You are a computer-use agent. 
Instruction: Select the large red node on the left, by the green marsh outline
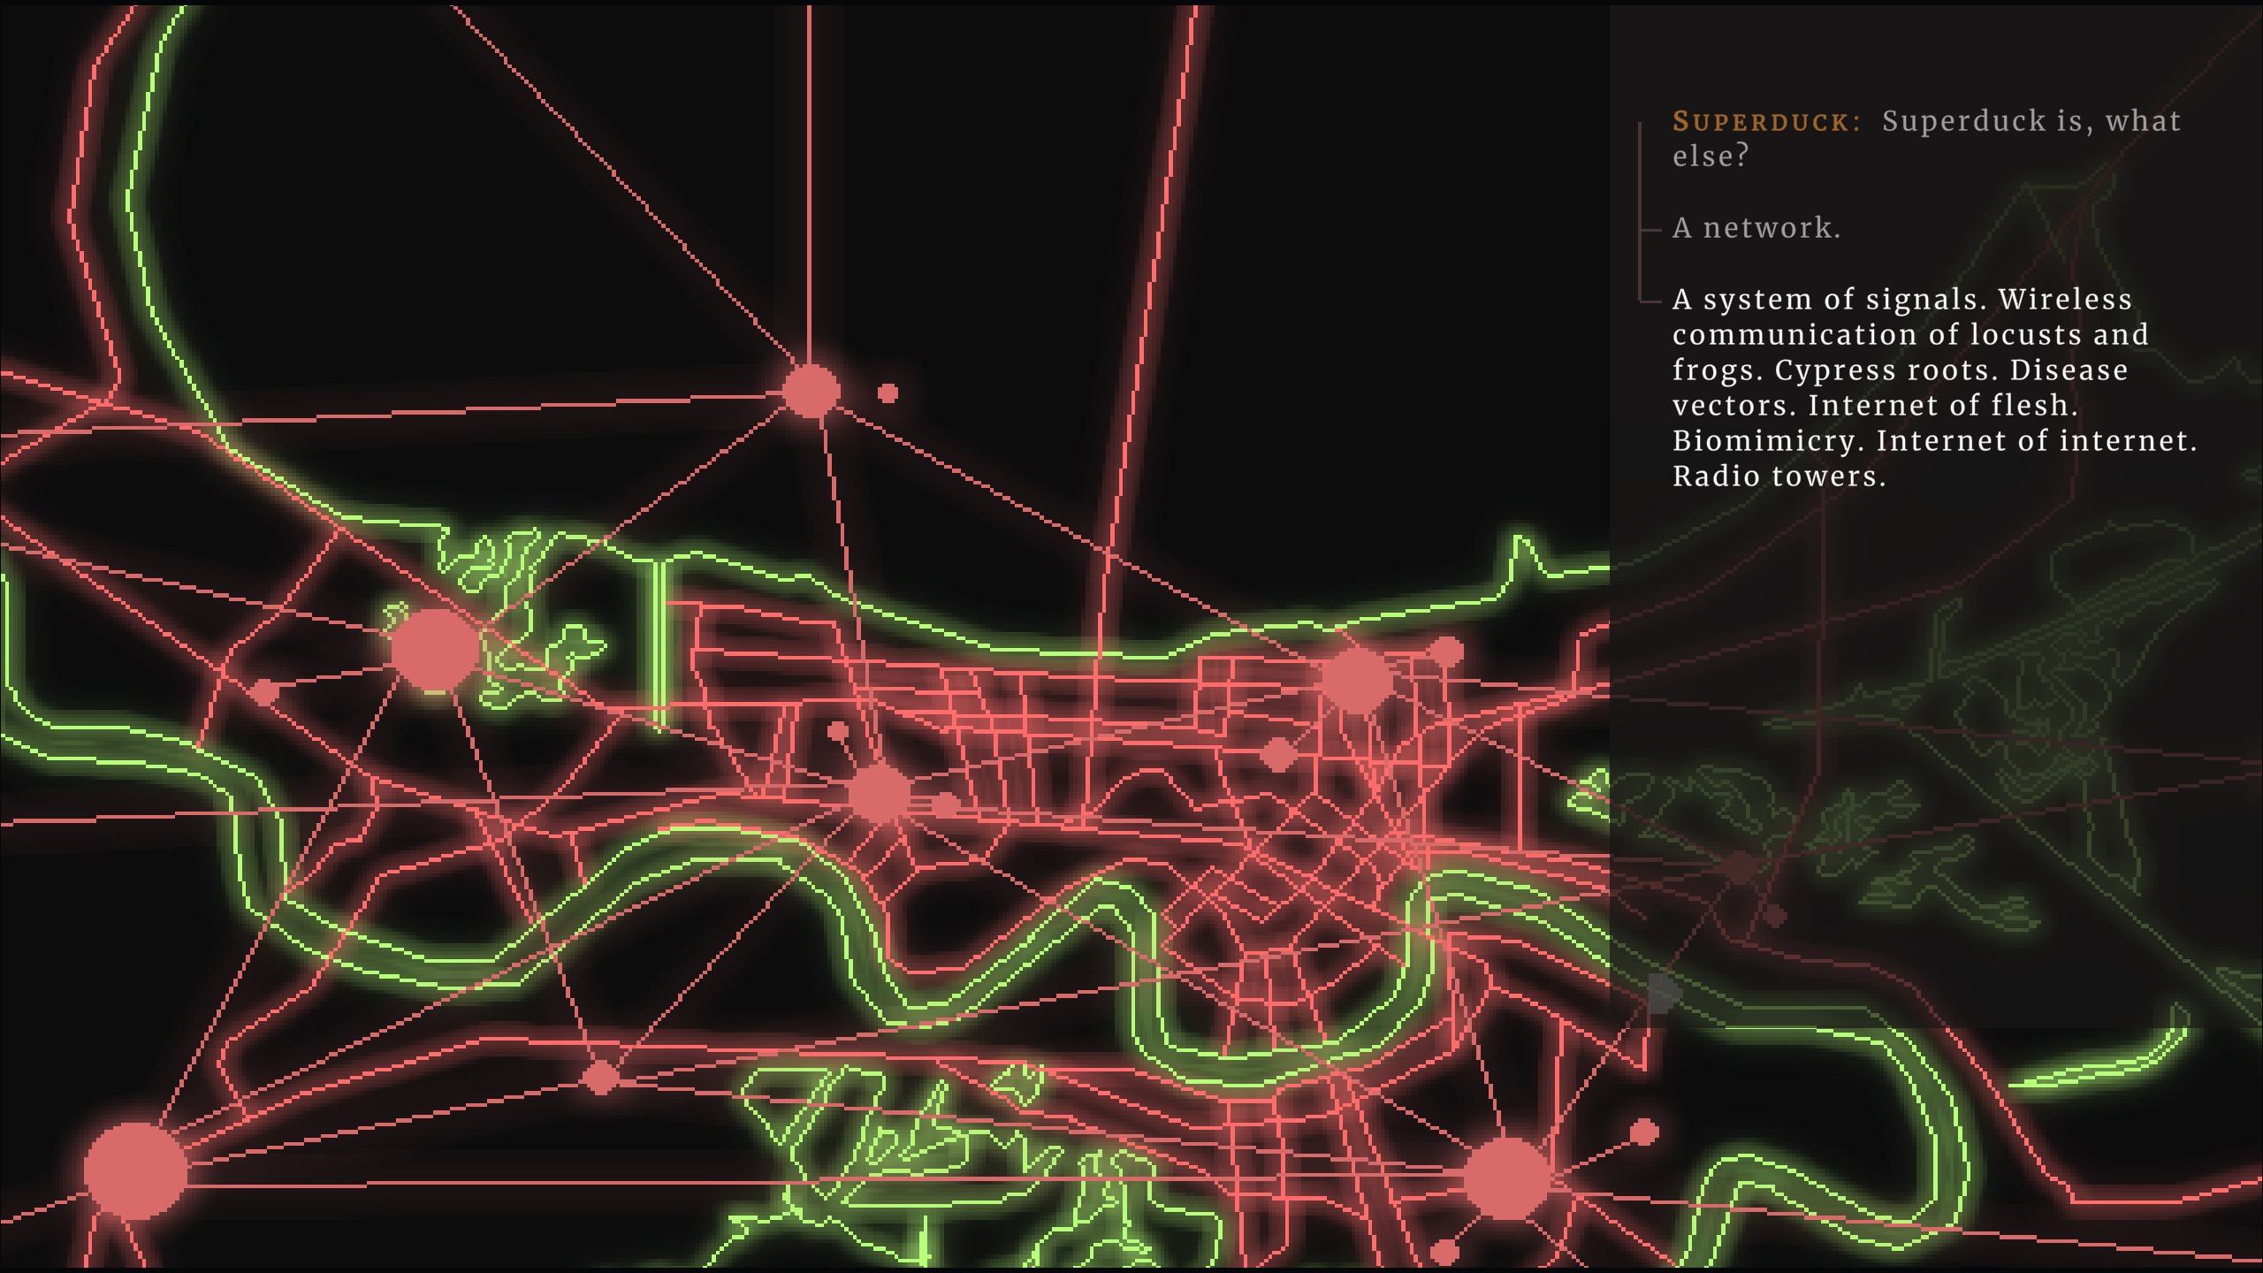pos(434,650)
